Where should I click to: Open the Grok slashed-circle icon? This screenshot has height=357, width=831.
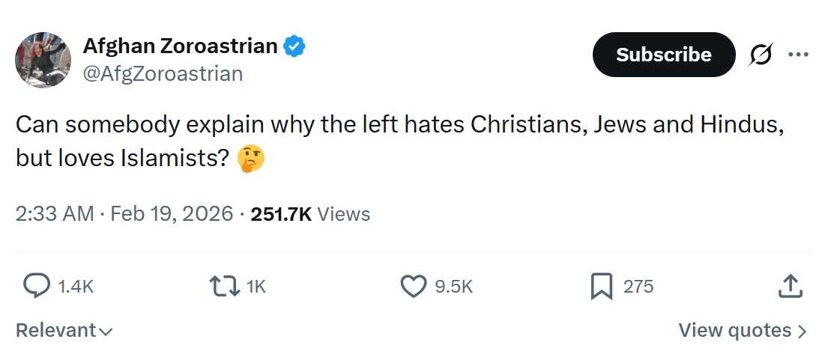(761, 55)
